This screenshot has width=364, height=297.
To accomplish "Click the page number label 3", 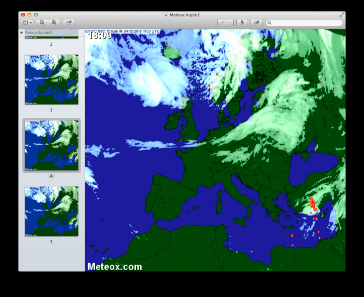I will tap(51, 110).
